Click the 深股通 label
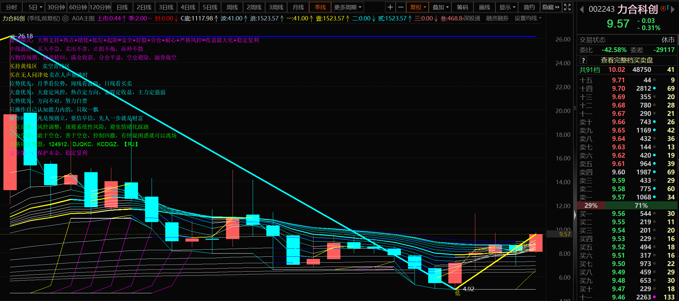Image resolution: width=679 pixels, height=301 pixels. pyautogui.click(x=472, y=19)
